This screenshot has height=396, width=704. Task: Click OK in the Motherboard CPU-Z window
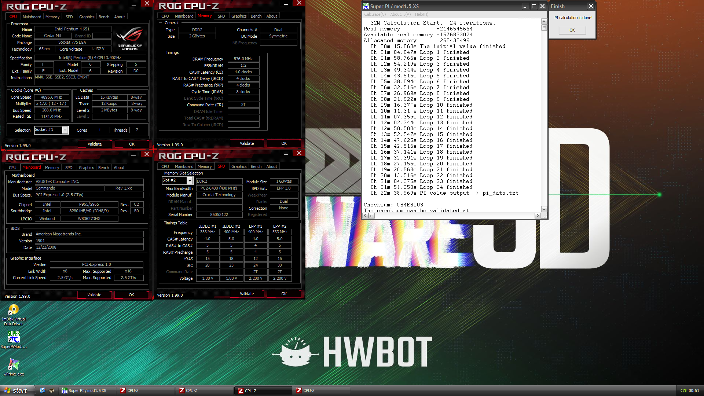pos(132,295)
